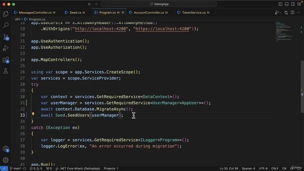Show code actions from the lightbulb icon
The width and height of the screenshot is (304, 171).
[x=33, y=114]
